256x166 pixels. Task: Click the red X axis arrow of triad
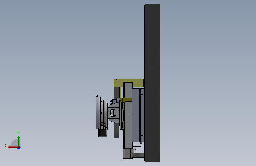coord(13,147)
